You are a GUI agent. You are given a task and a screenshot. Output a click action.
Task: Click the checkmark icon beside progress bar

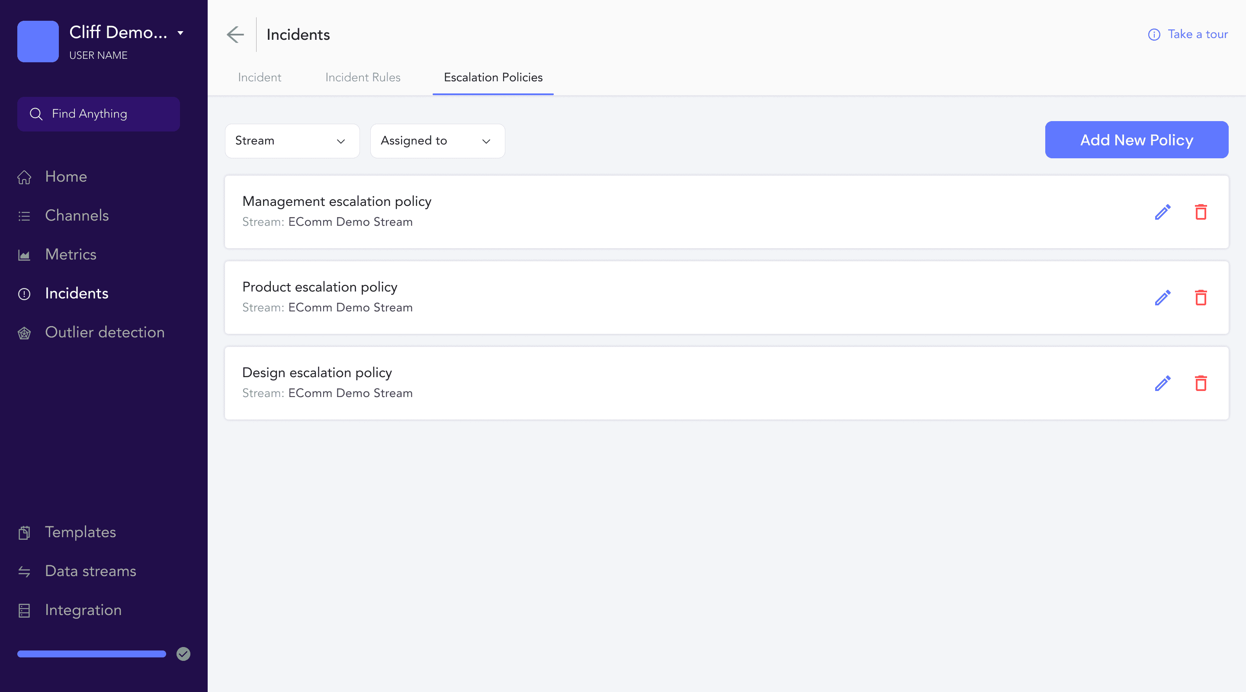pyautogui.click(x=183, y=654)
